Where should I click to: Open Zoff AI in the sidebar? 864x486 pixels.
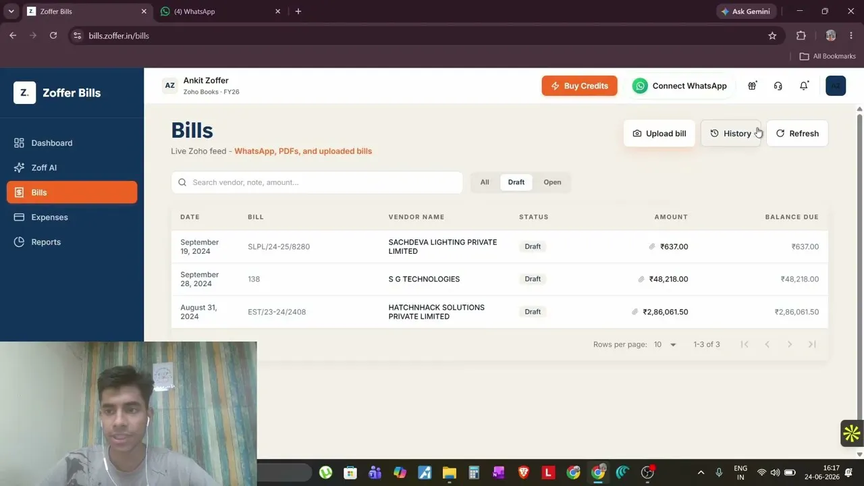72,167
